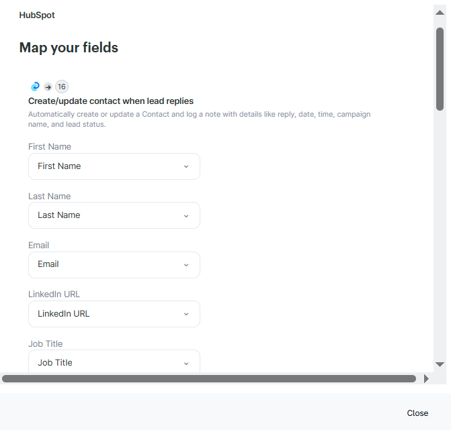Image resolution: width=451 pixels, height=430 pixels.
Task: Expand the LinkedIn URL mapping dropdown
Action: tap(114, 314)
